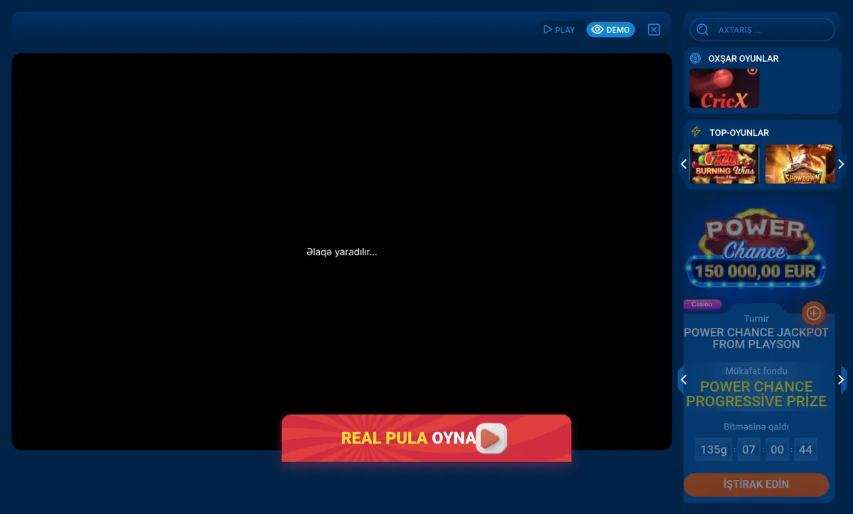Viewport: 853px width, 514px height.
Task: Focus the AXTARIŞ search field
Action: point(762,30)
